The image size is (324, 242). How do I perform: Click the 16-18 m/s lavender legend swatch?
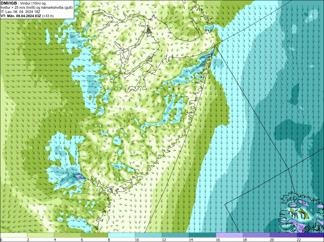(x=229, y=235)
